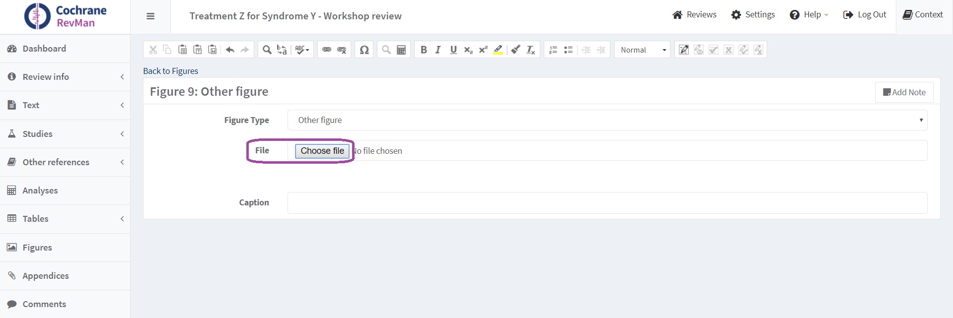953x318 pixels.
Task: Open the Find magnifier tool
Action: [267, 50]
